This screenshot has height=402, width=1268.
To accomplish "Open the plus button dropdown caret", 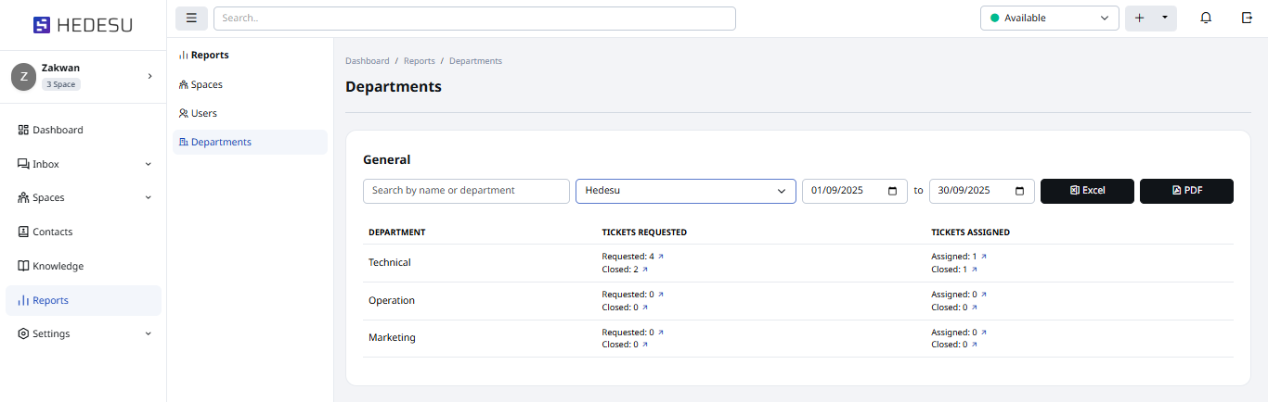I will 1164,19.
